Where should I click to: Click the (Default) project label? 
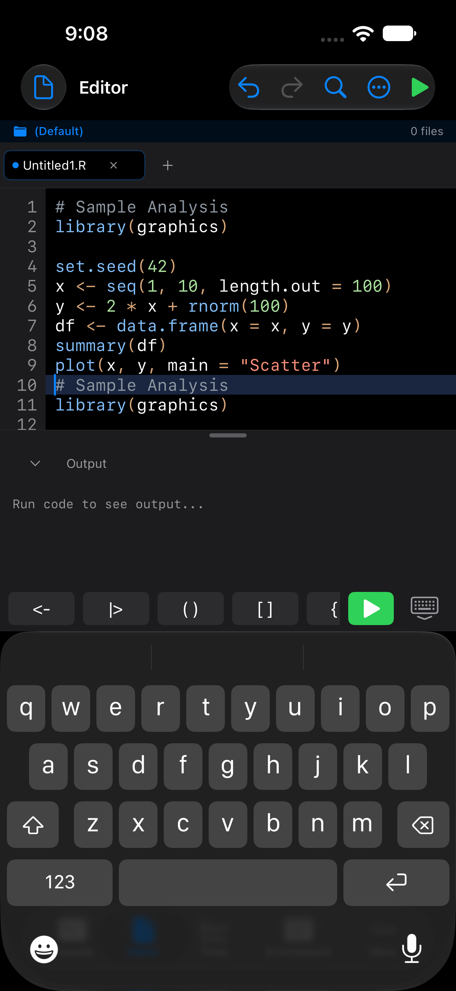point(59,131)
